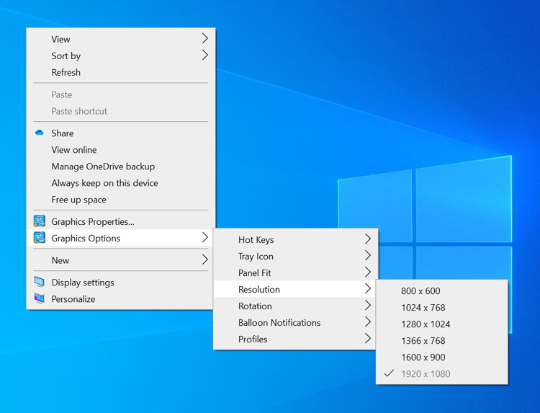Expand the New submenu arrow
Viewport: 540px width, 413px height.
click(205, 259)
